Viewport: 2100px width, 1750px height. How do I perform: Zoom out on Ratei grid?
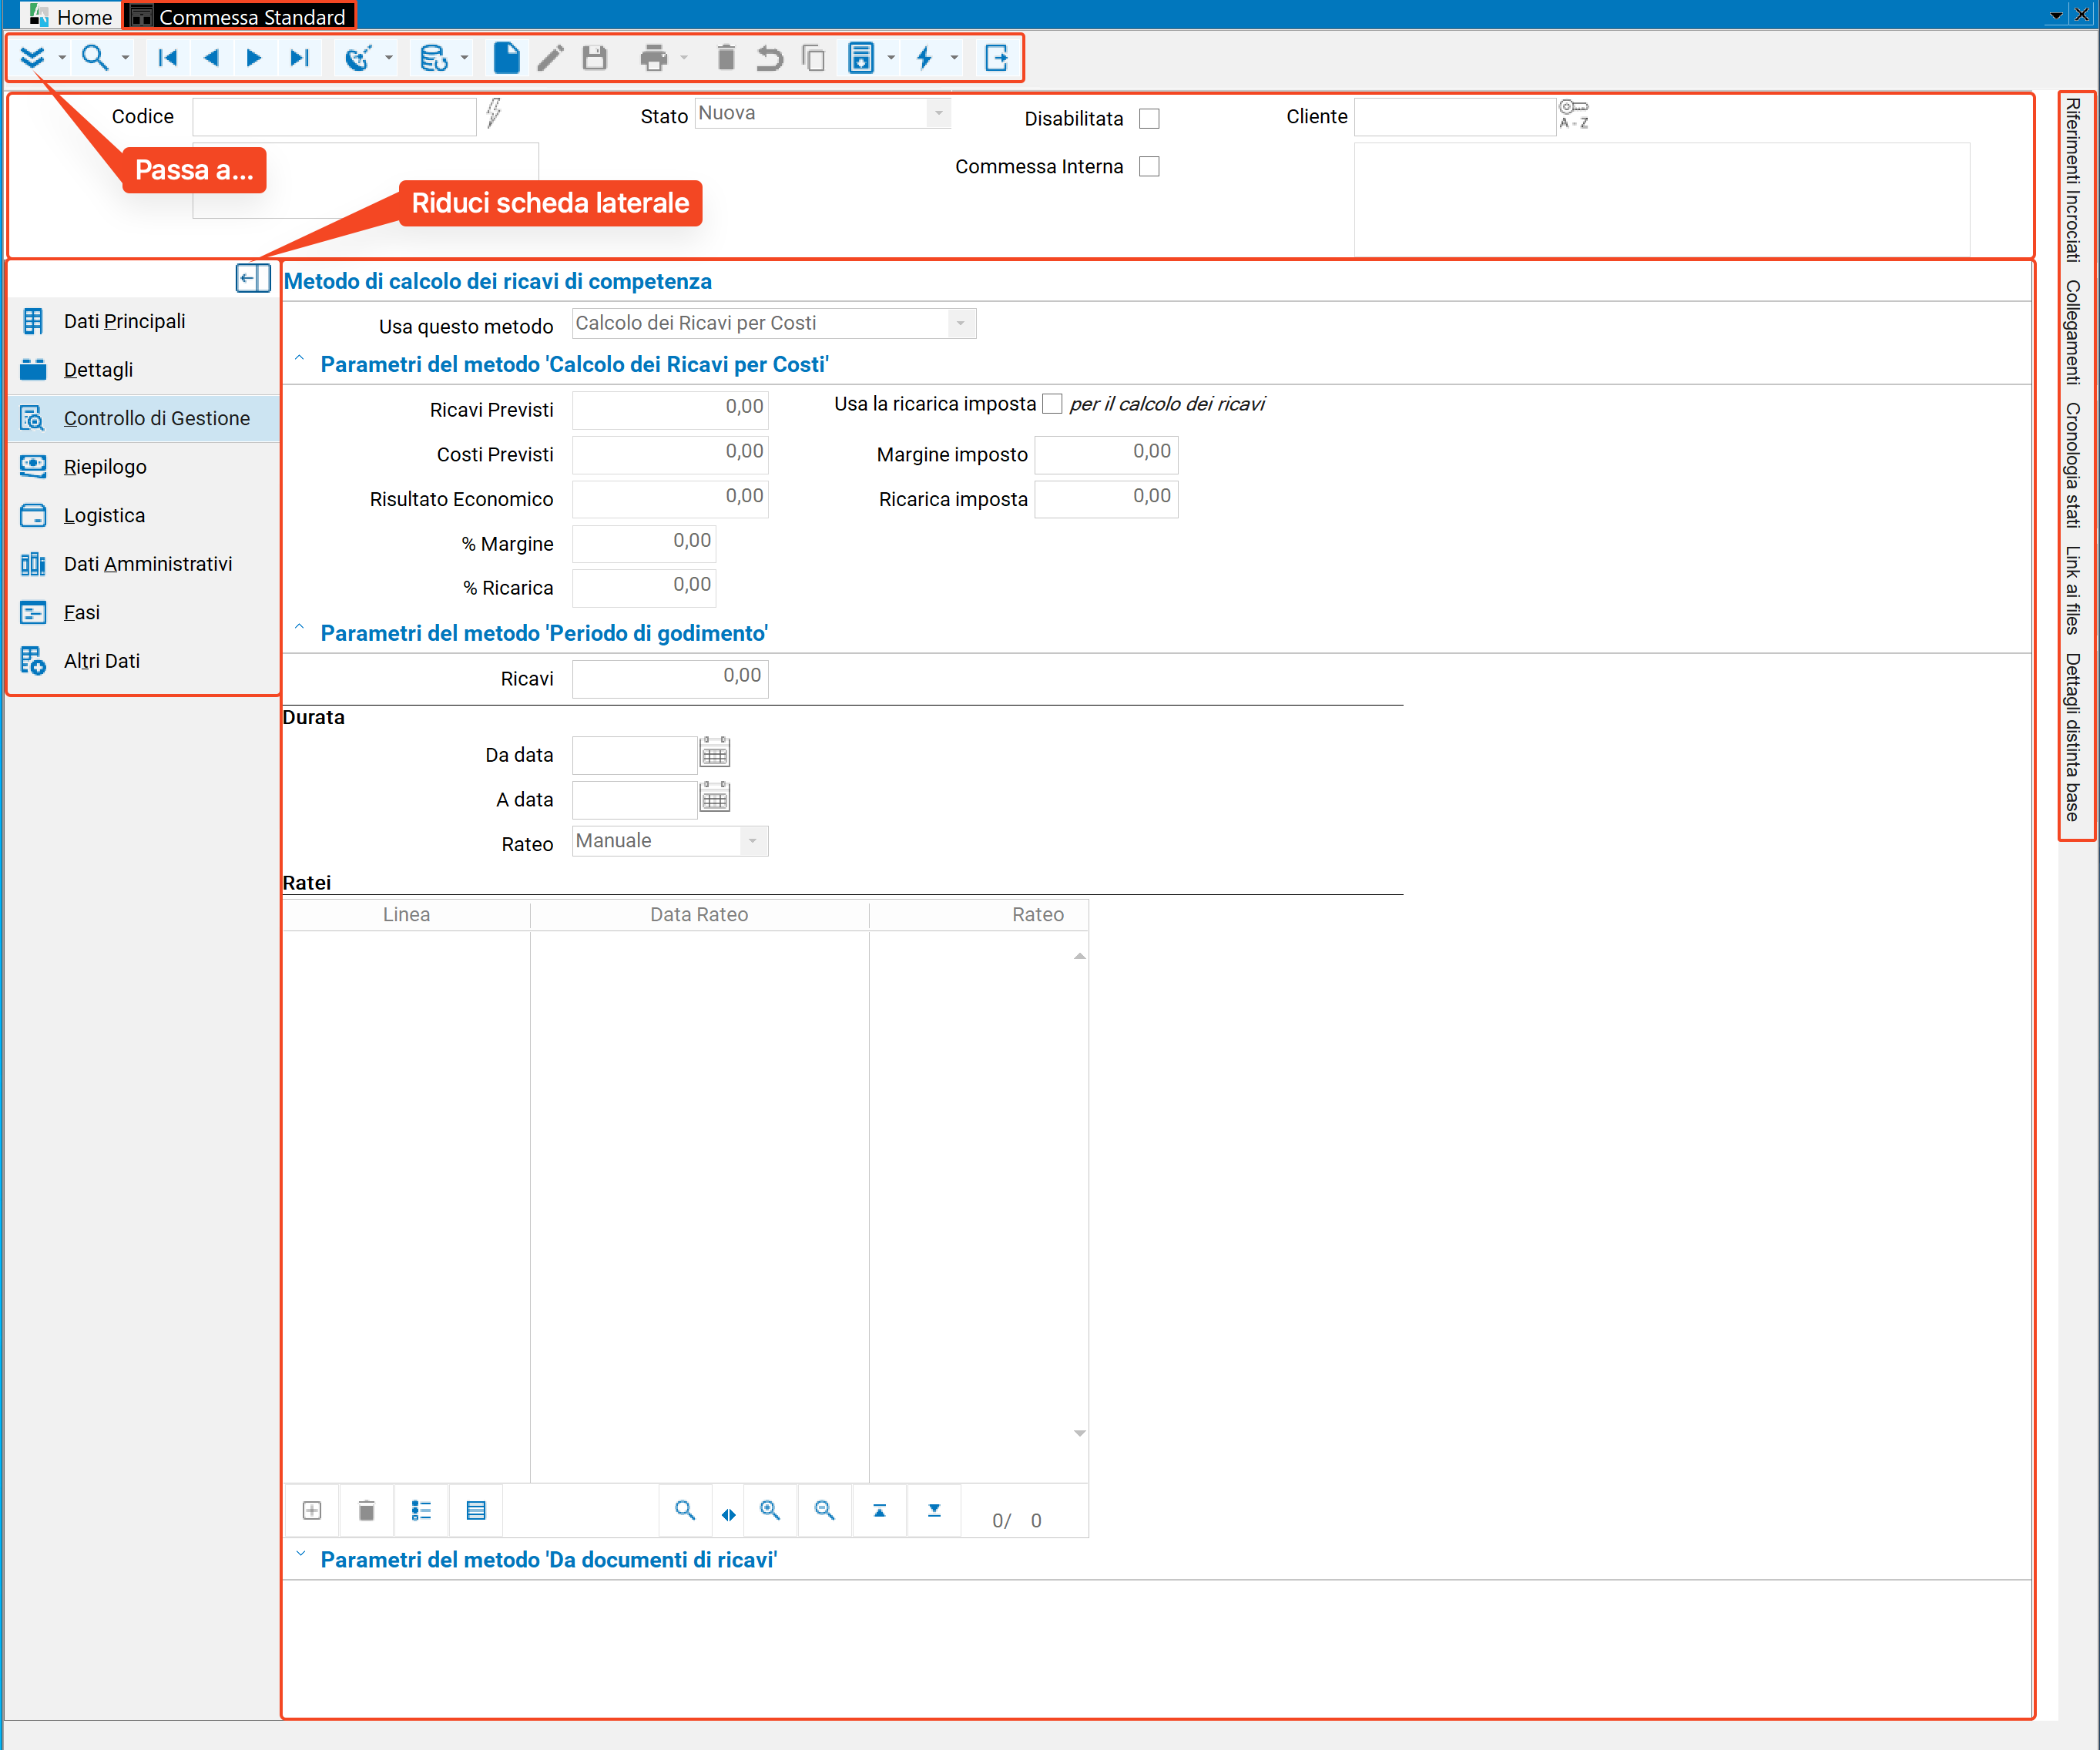[824, 1510]
